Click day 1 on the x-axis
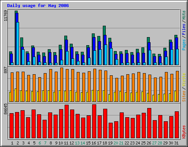The image size is (188, 147). tap(12, 143)
